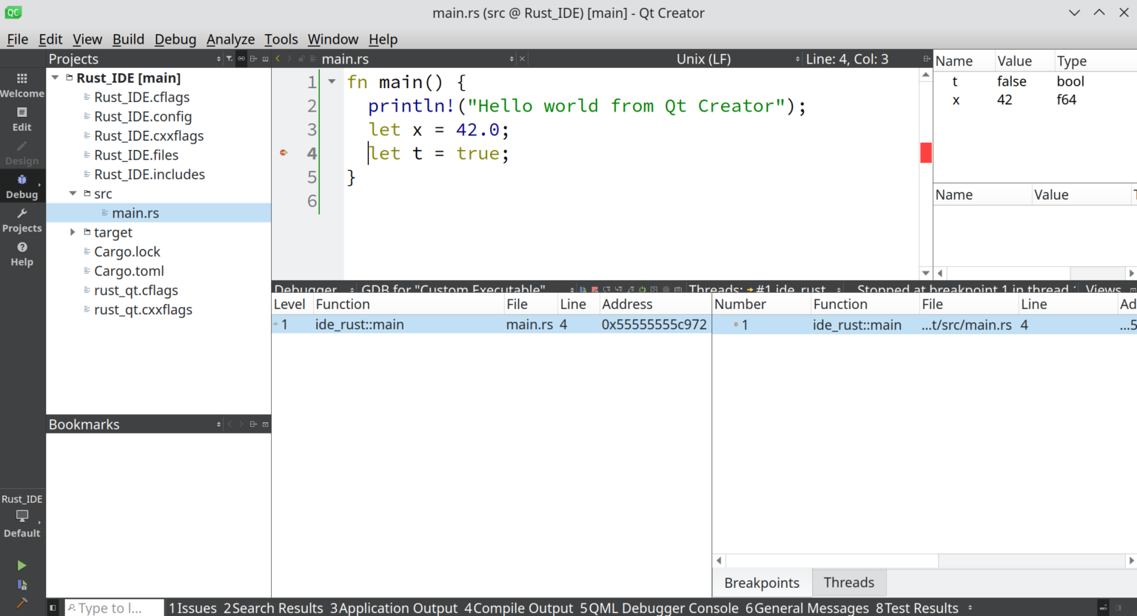Screen dimensions: 1137x616
Task: Click the Step Into icon
Action: [x=619, y=290]
